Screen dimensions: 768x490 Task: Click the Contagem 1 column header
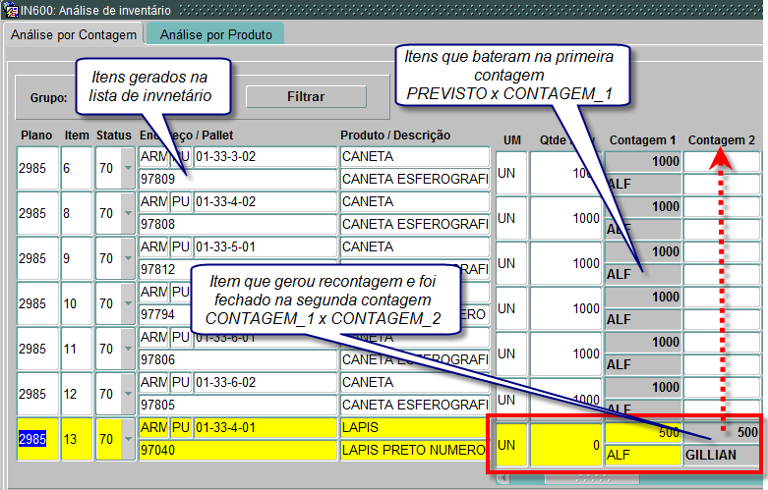tap(642, 140)
